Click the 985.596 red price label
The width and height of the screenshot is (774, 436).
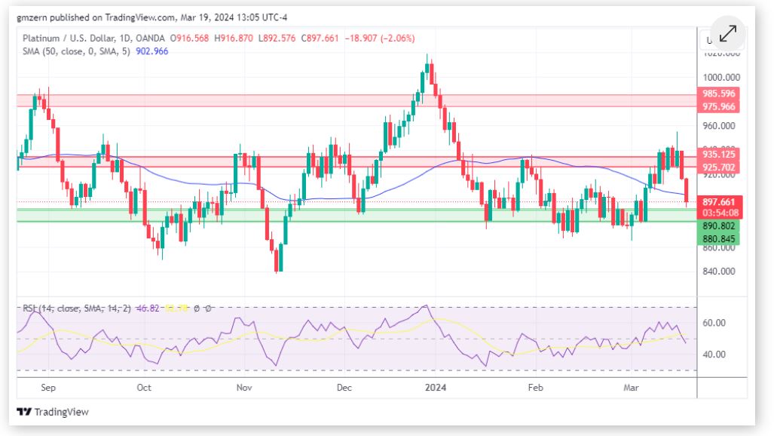click(x=718, y=94)
